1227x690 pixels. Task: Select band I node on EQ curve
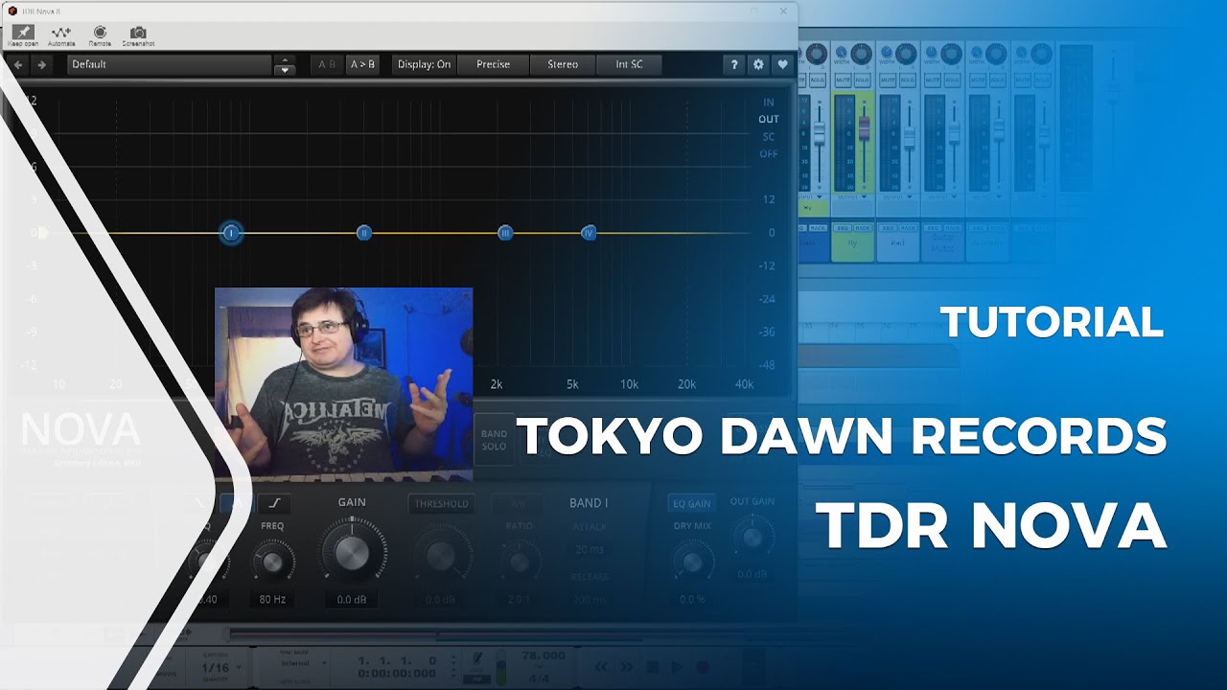click(x=231, y=233)
